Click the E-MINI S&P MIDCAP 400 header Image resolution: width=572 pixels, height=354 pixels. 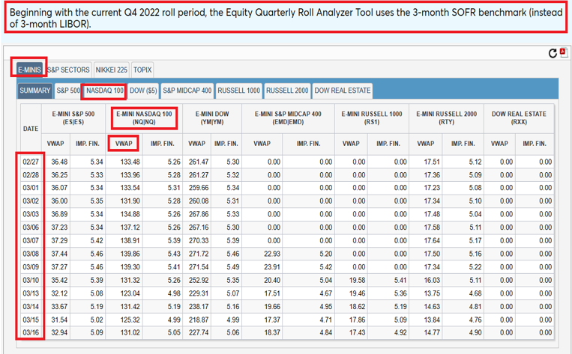coord(288,118)
